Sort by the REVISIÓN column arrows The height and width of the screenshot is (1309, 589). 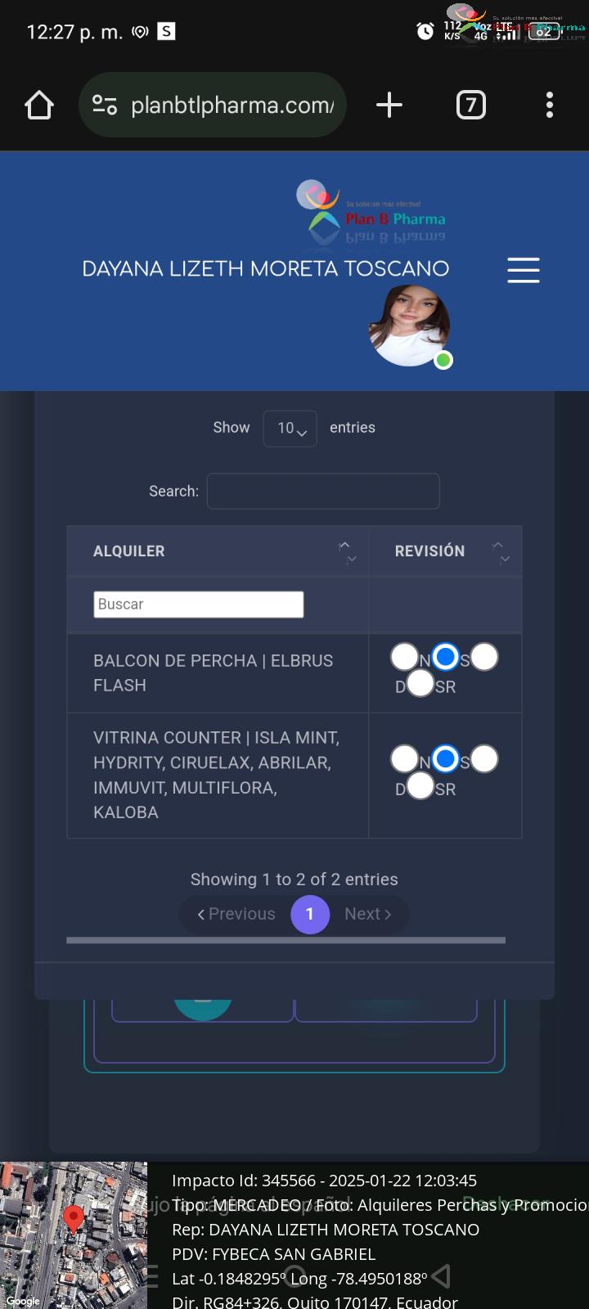click(x=501, y=552)
